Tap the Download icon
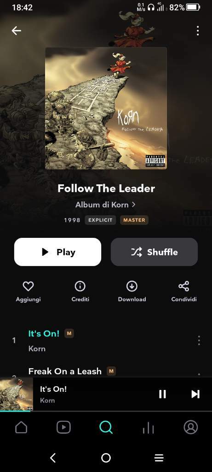Viewport: 212px width, 472px height. [132, 286]
